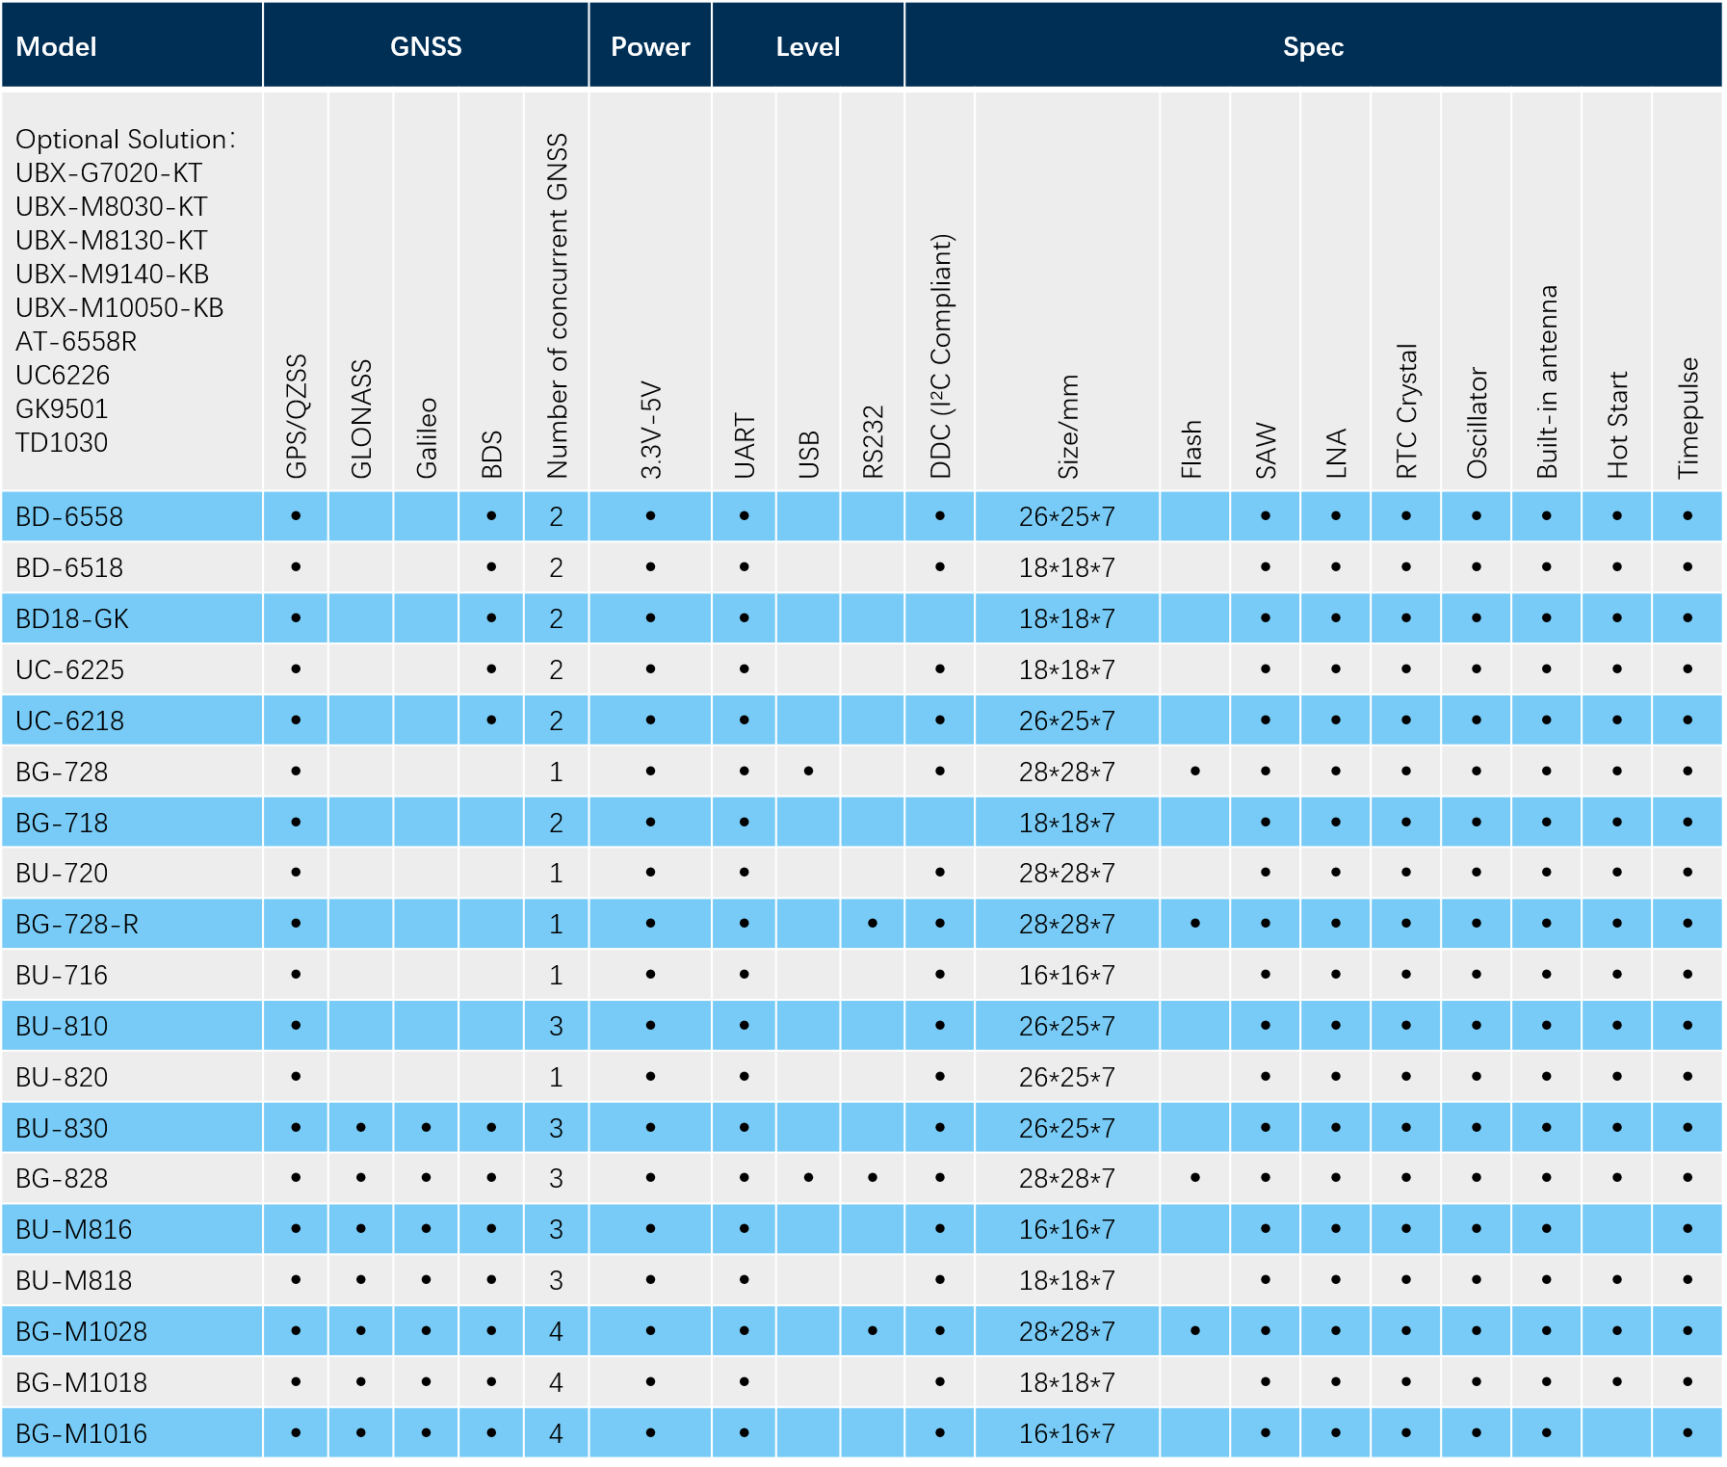Click the Galileo column label
Image resolution: width=1727 pixels, height=1467 pixels.
point(427,437)
